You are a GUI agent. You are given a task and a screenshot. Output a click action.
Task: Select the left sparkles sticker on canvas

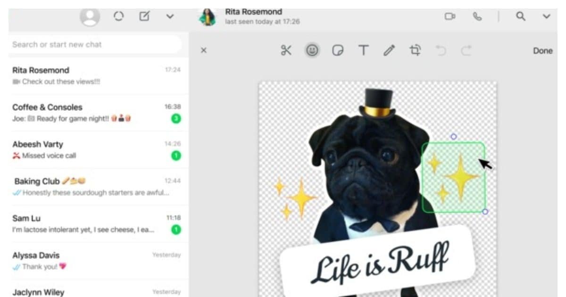tap(295, 198)
